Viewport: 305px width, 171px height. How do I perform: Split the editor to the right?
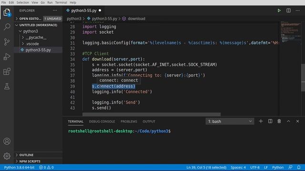point(288,10)
